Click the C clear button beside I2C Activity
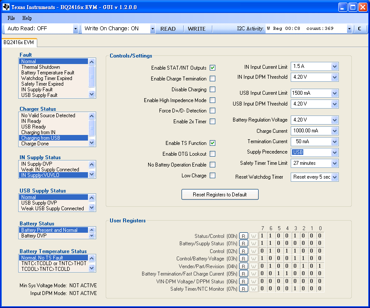Screen dimensions: 370x308 click(359, 29)
